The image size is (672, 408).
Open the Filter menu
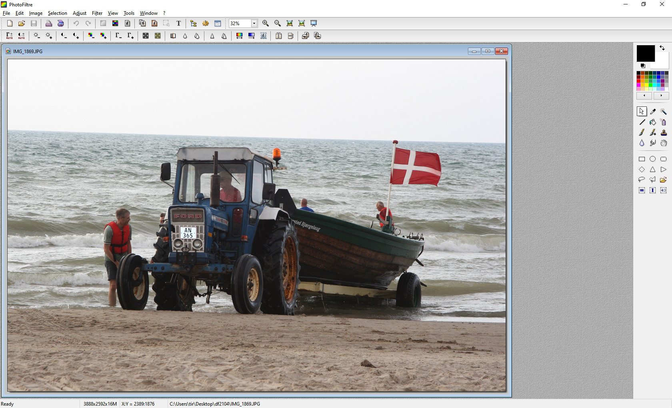tap(97, 13)
